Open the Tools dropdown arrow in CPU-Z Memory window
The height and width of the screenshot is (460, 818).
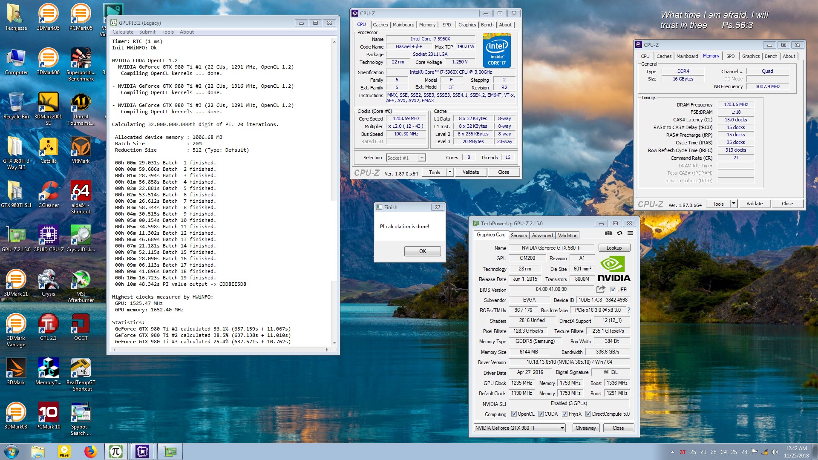pyautogui.click(x=734, y=204)
